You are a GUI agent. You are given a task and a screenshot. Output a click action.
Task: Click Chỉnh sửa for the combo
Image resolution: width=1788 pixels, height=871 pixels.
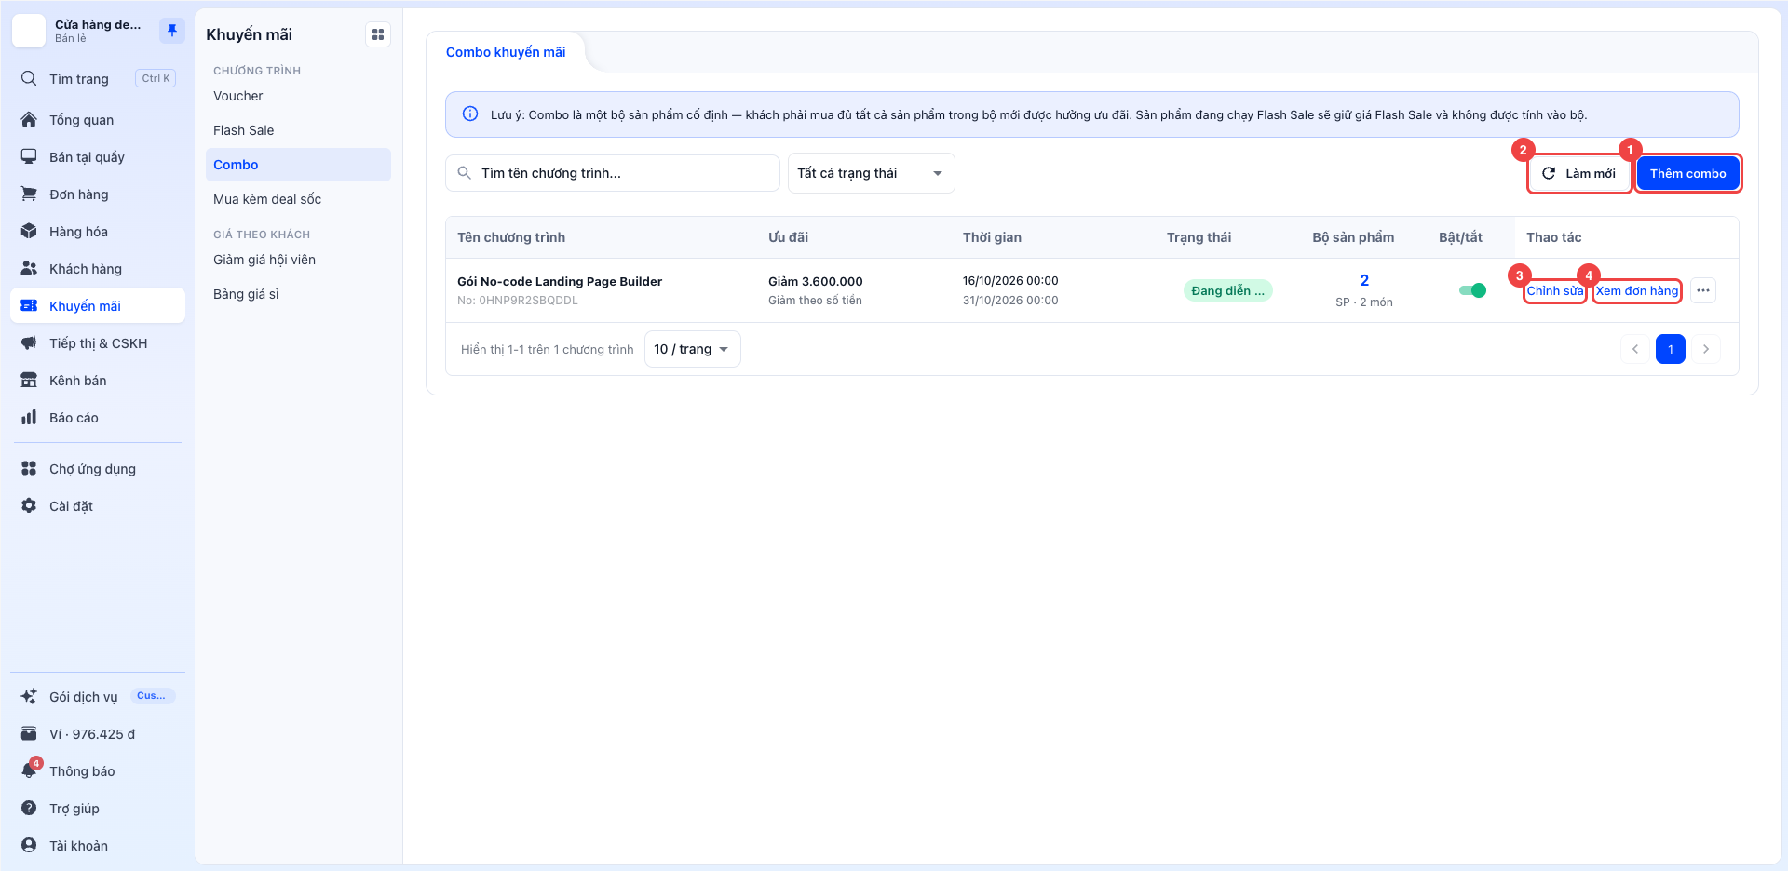pos(1555,291)
